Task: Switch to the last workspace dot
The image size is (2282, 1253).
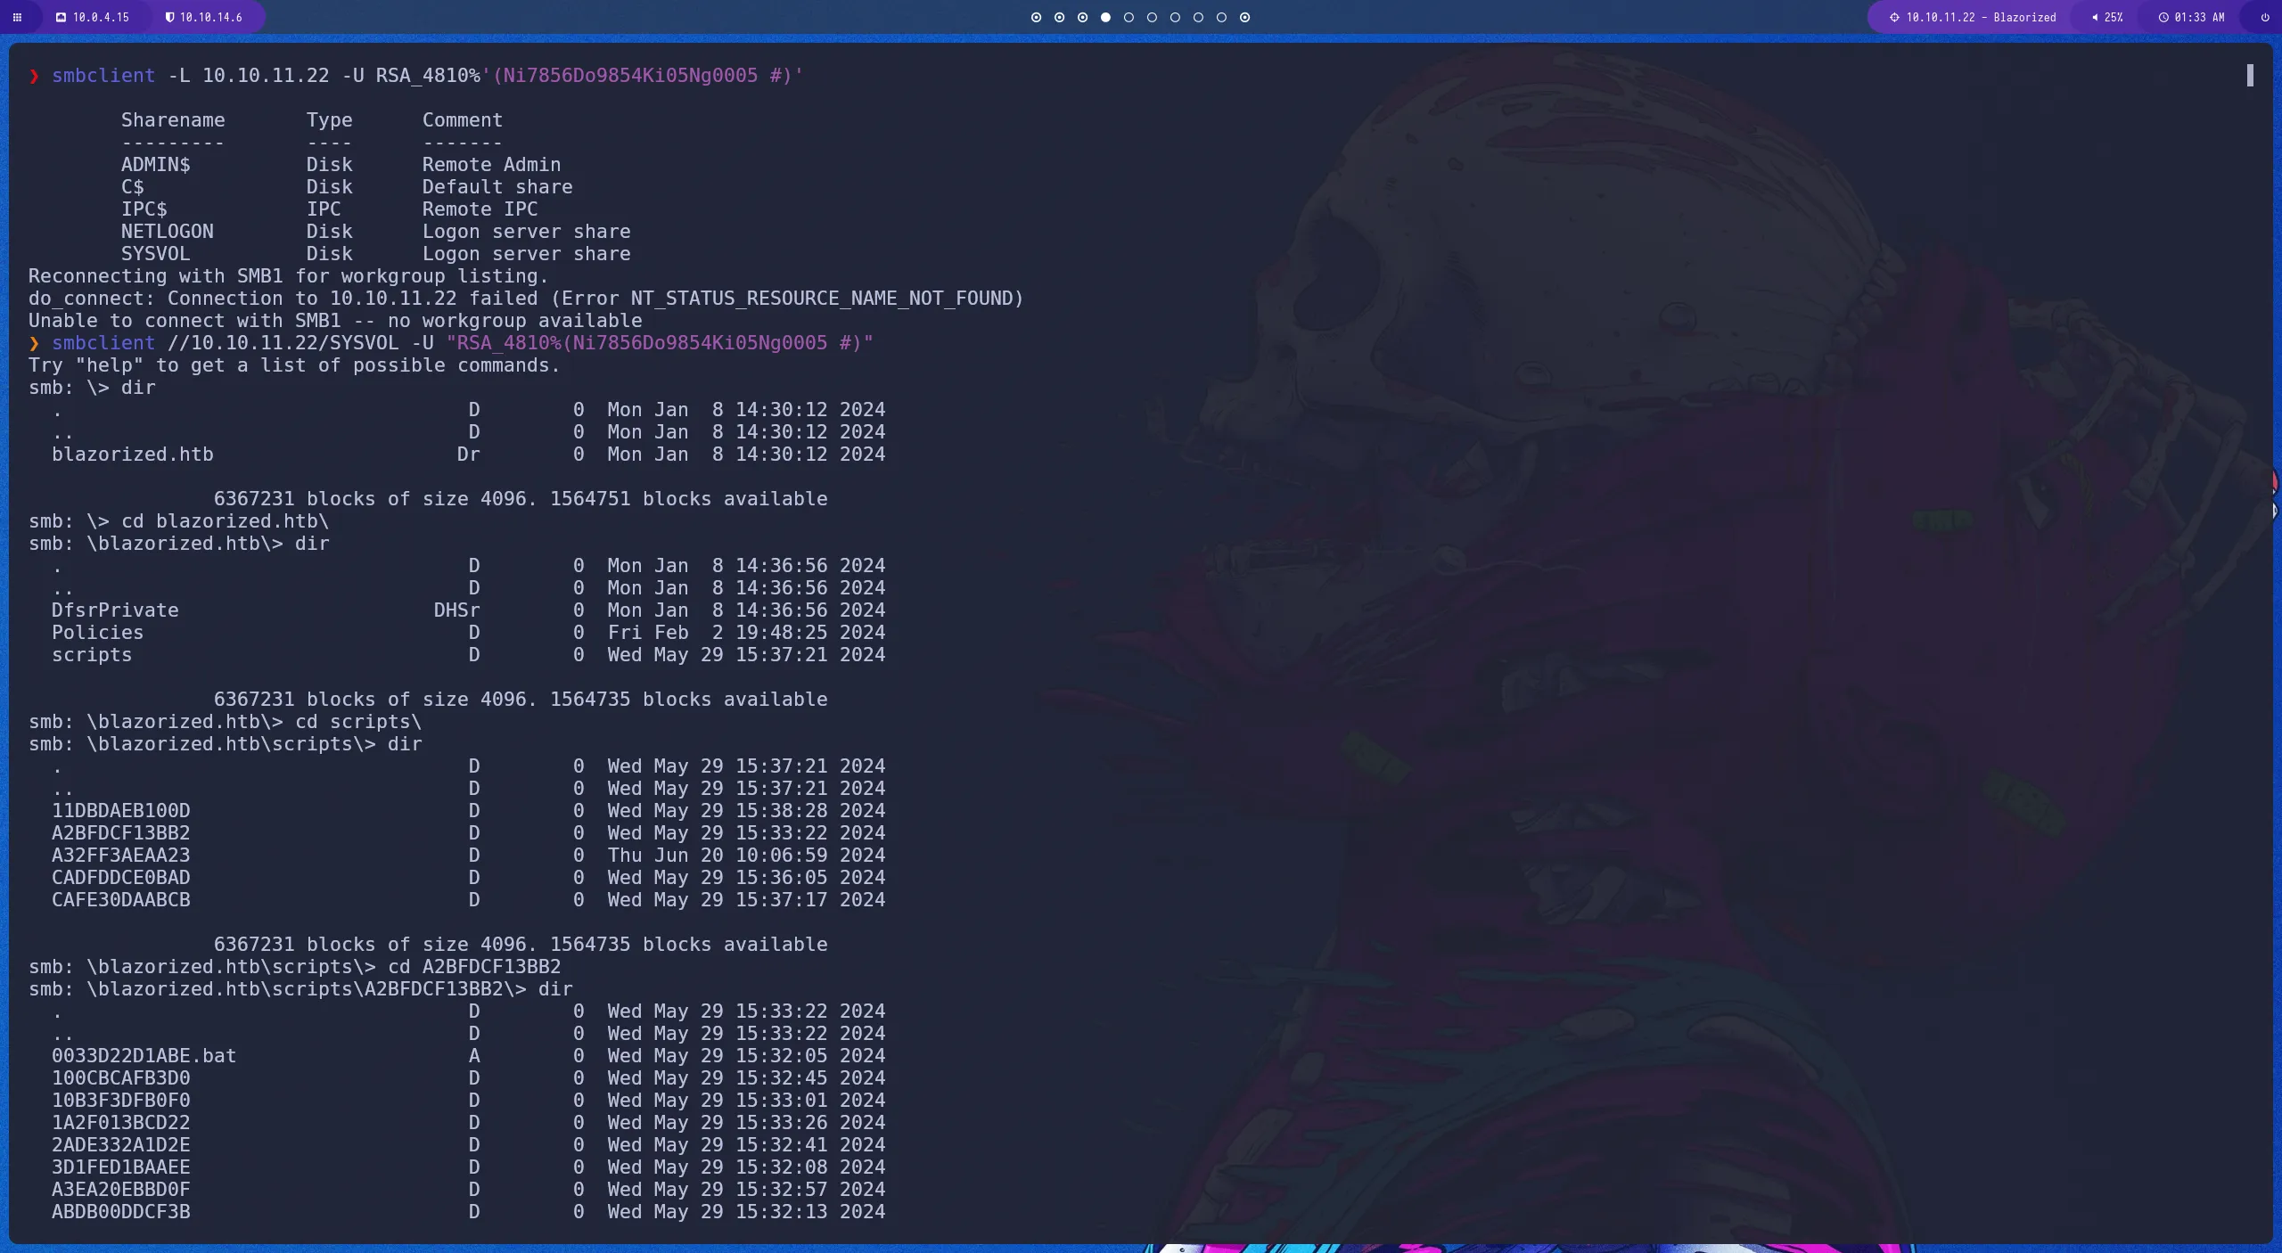Action: pyautogui.click(x=1244, y=17)
